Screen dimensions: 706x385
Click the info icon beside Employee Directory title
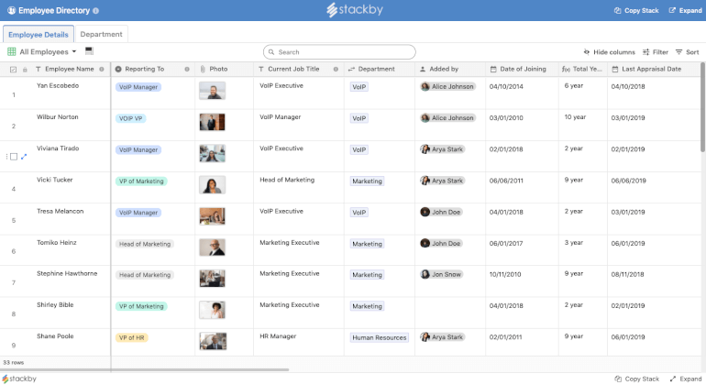(x=96, y=11)
